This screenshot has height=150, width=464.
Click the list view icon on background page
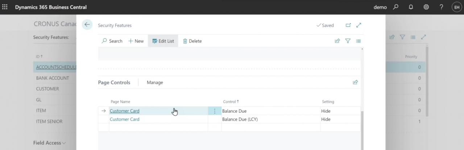(x=413, y=37)
